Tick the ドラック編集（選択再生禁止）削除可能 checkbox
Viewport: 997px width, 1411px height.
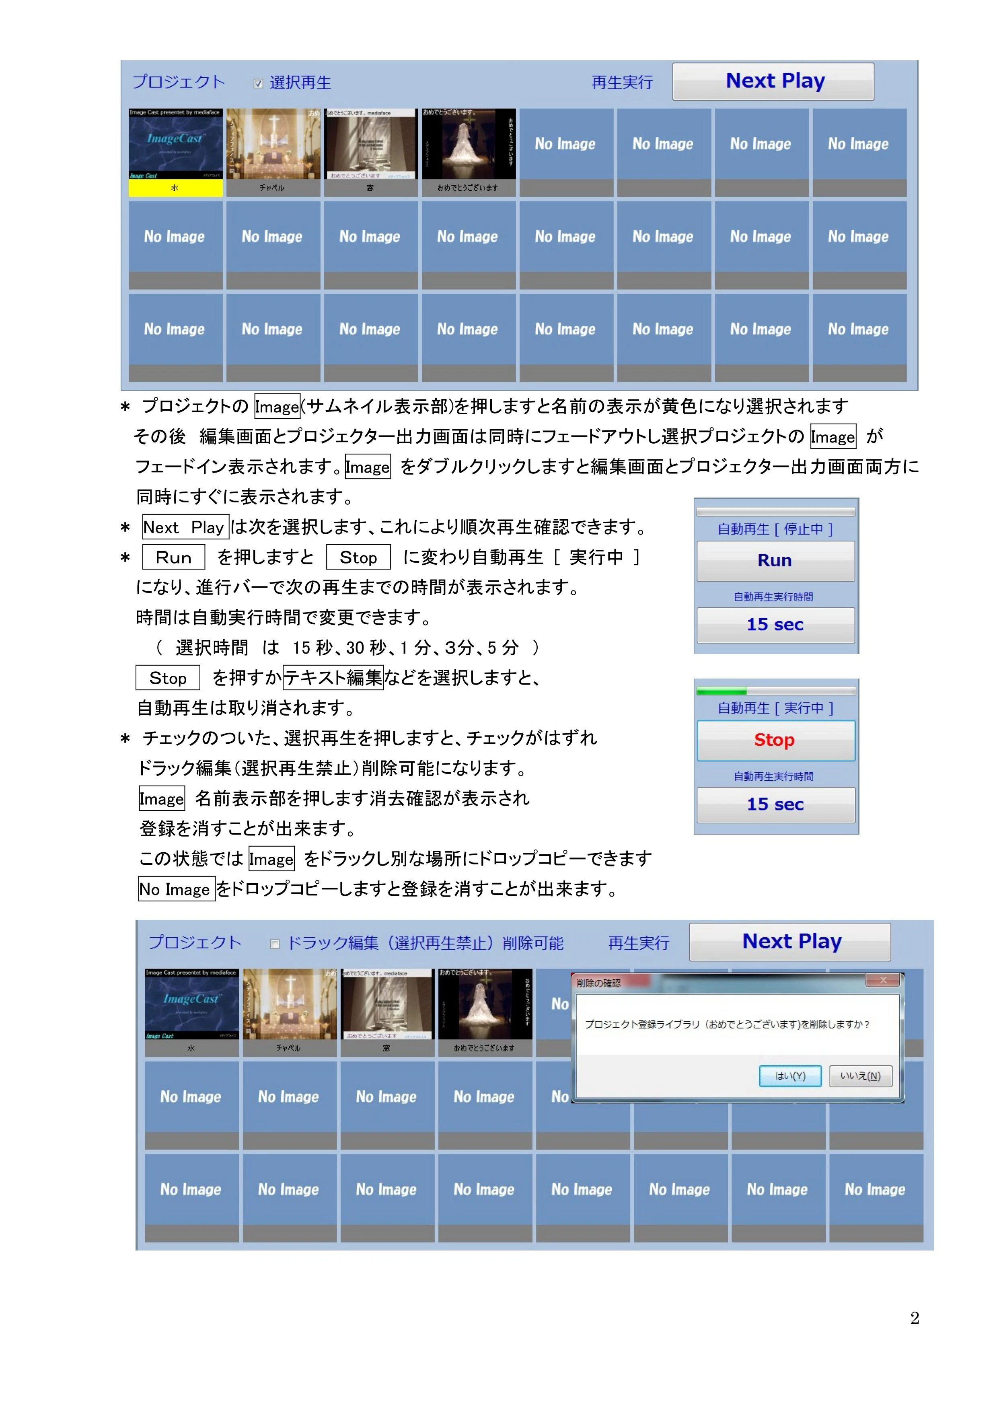275,944
